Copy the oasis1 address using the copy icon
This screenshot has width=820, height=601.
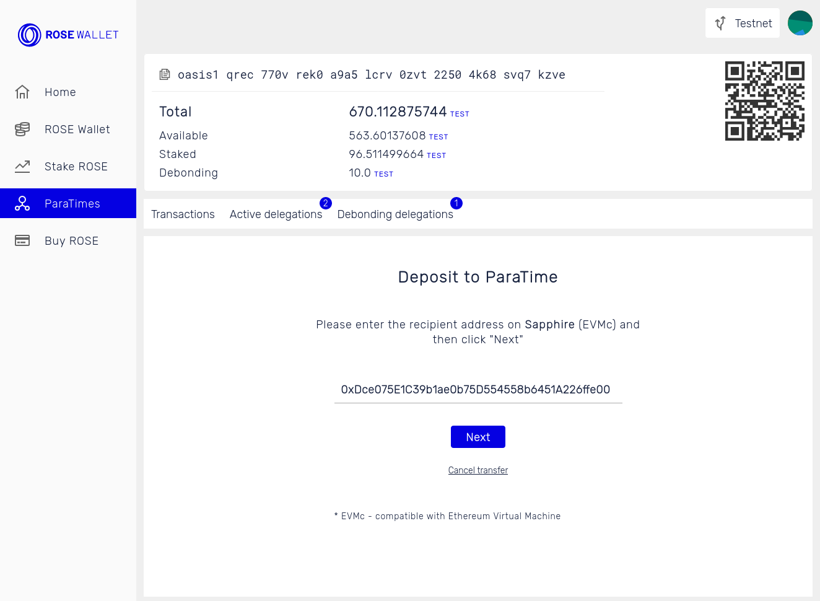[164, 74]
